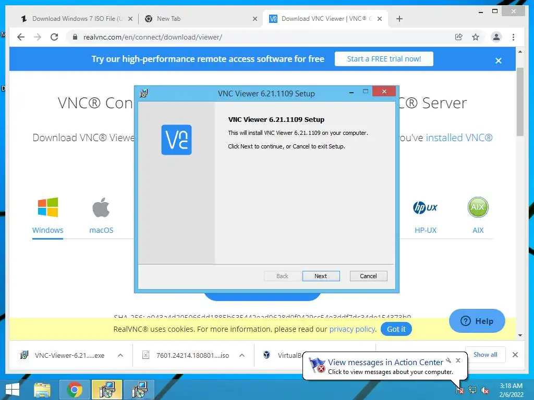
Task: Click Start a FREE trial now button
Action: coord(384,59)
